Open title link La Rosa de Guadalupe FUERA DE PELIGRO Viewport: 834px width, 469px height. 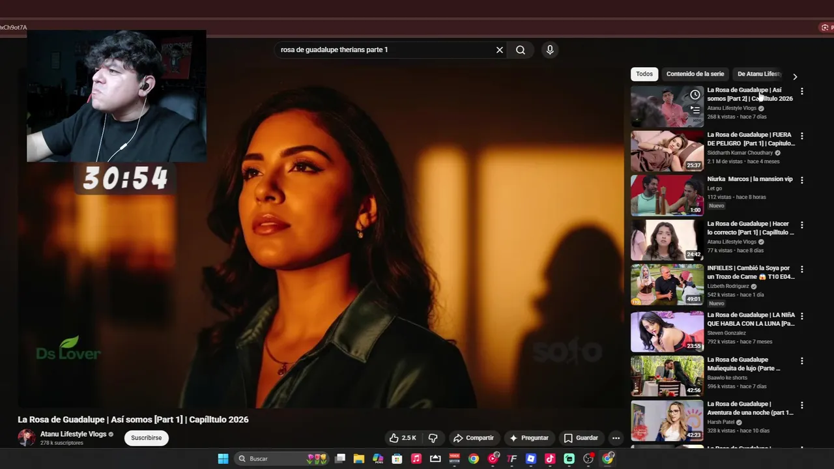[751, 139]
